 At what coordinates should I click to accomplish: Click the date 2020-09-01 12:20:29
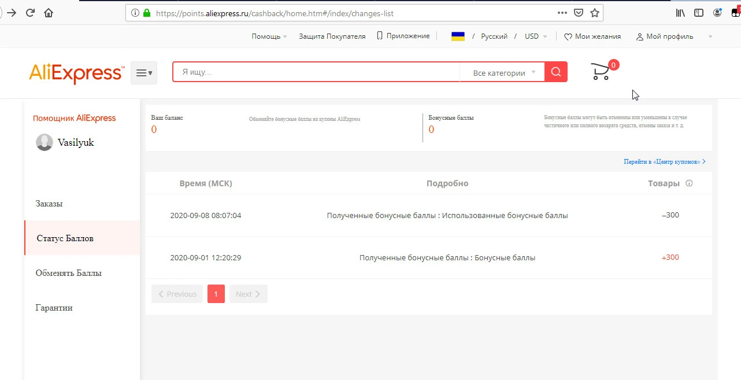[x=206, y=257]
